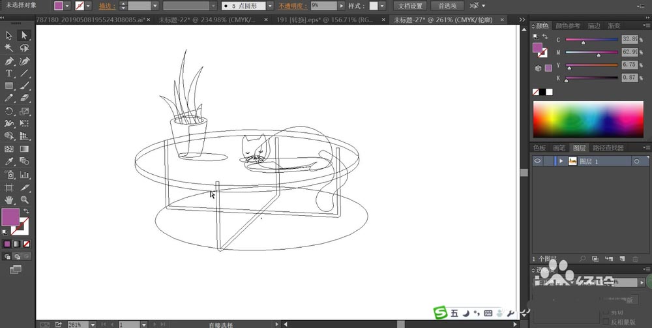Toggle the 反相蒙版 checkbox
The height and width of the screenshot is (328, 652).
pos(606,321)
